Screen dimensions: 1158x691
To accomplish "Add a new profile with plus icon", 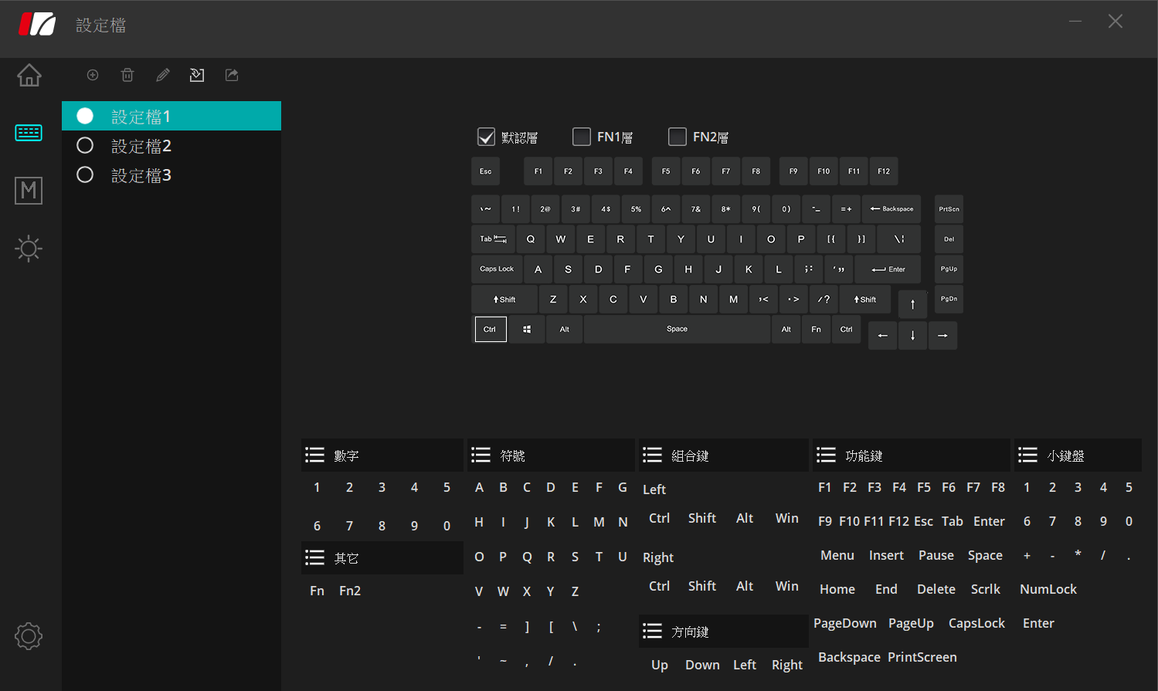I will click(x=93, y=75).
